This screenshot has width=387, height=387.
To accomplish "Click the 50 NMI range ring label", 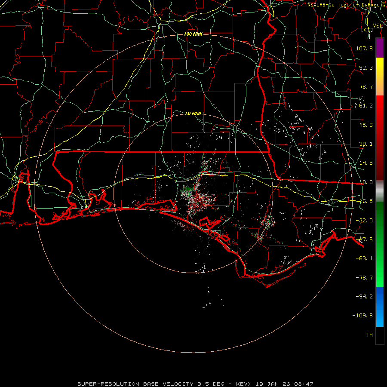I will click(x=193, y=114).
